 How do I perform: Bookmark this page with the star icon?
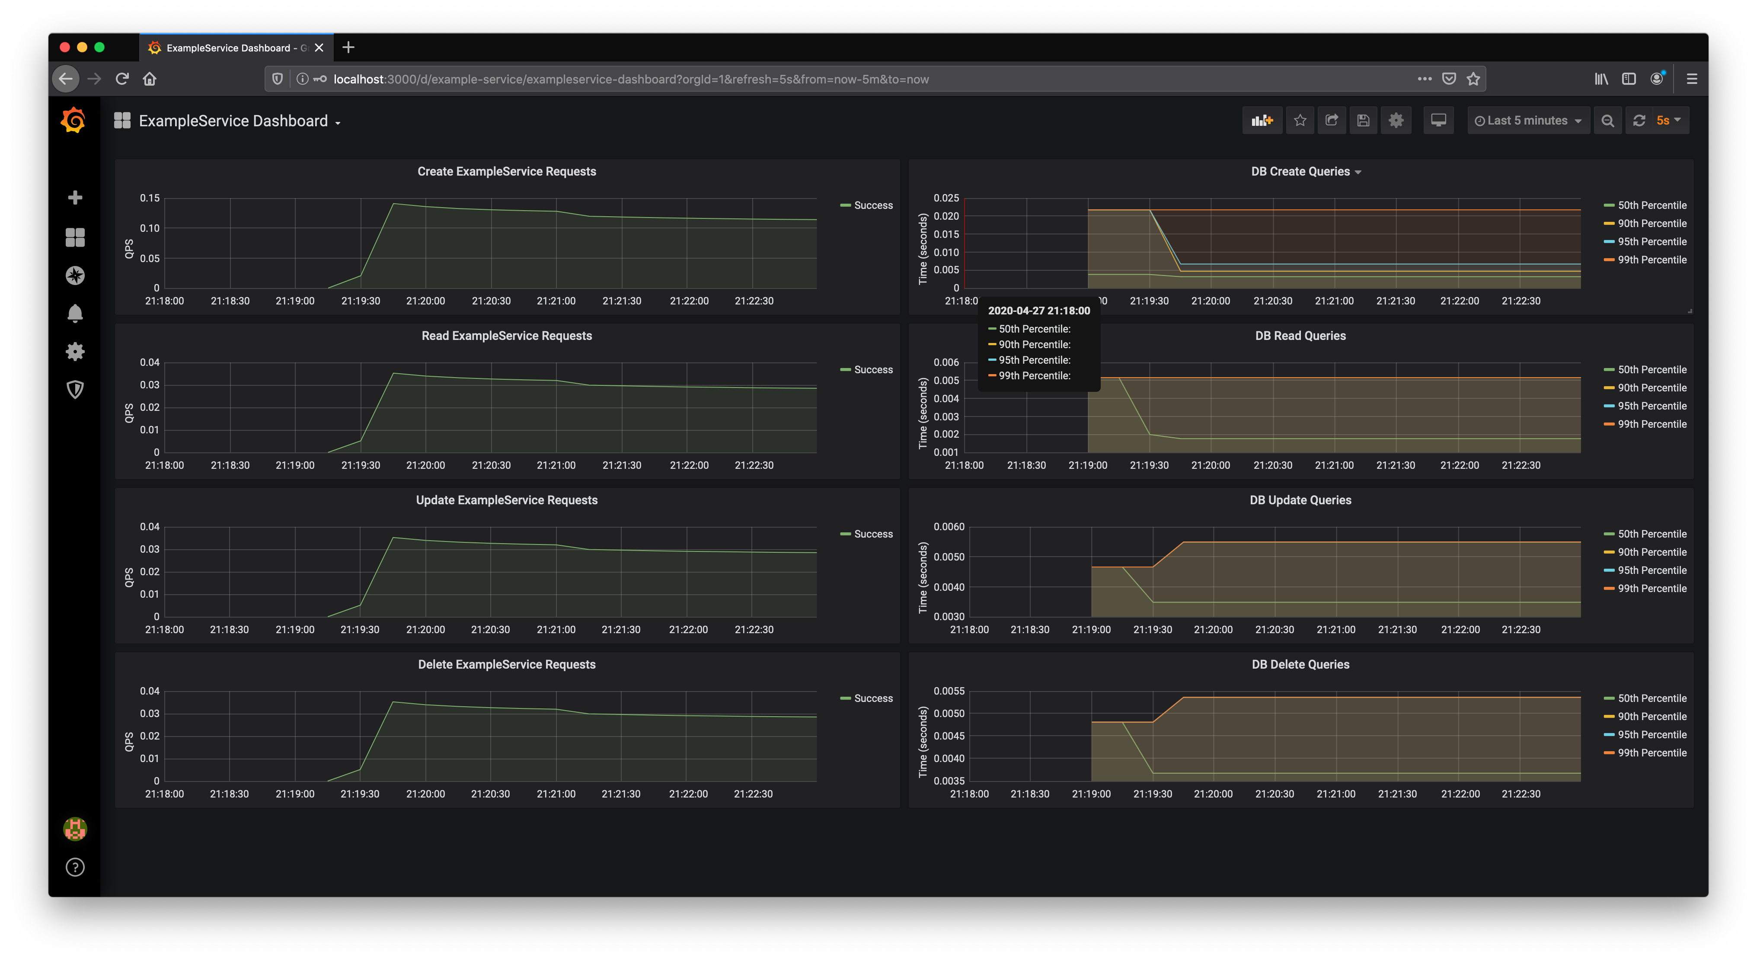pyautogui.click(x=1473, y=79)
